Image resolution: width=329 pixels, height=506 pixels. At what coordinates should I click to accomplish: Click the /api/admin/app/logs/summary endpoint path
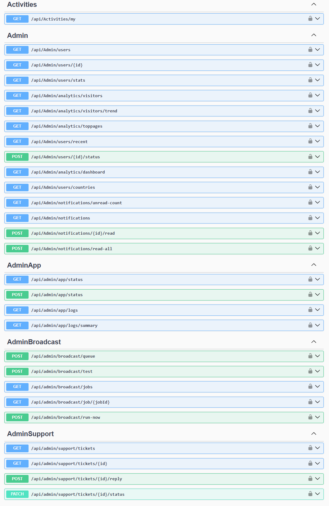[x=64, y=325]
